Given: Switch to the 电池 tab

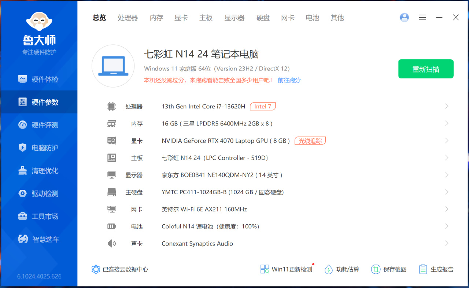Looking at the screenshot, I should click(x=313, y=18).
